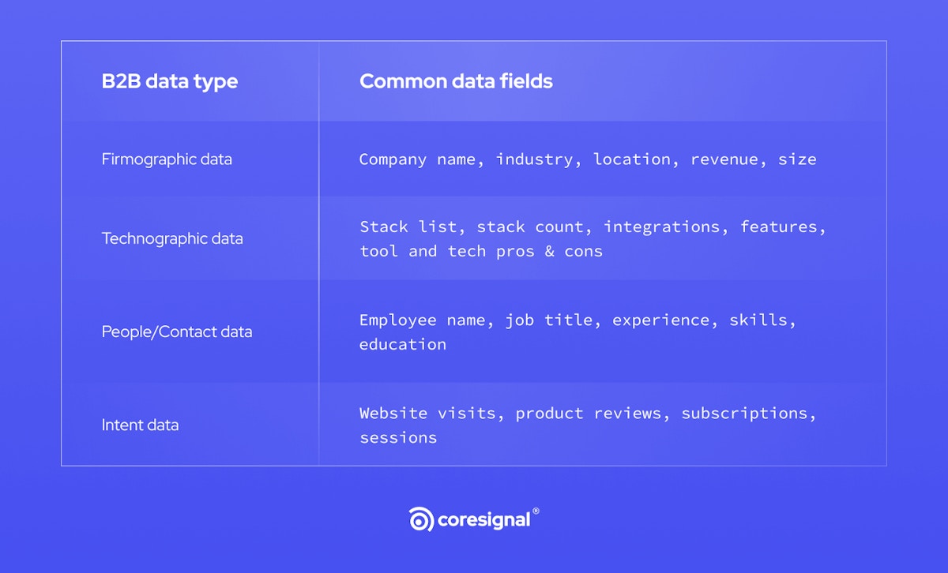Click the word revenue in Firmographic row

coord(724,159)
